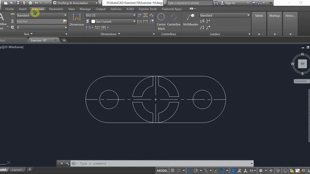310x174 pixels.
Task: Click the Save icon in quick access toolbar
Action: pyautogui.click(x=18, y=3)
